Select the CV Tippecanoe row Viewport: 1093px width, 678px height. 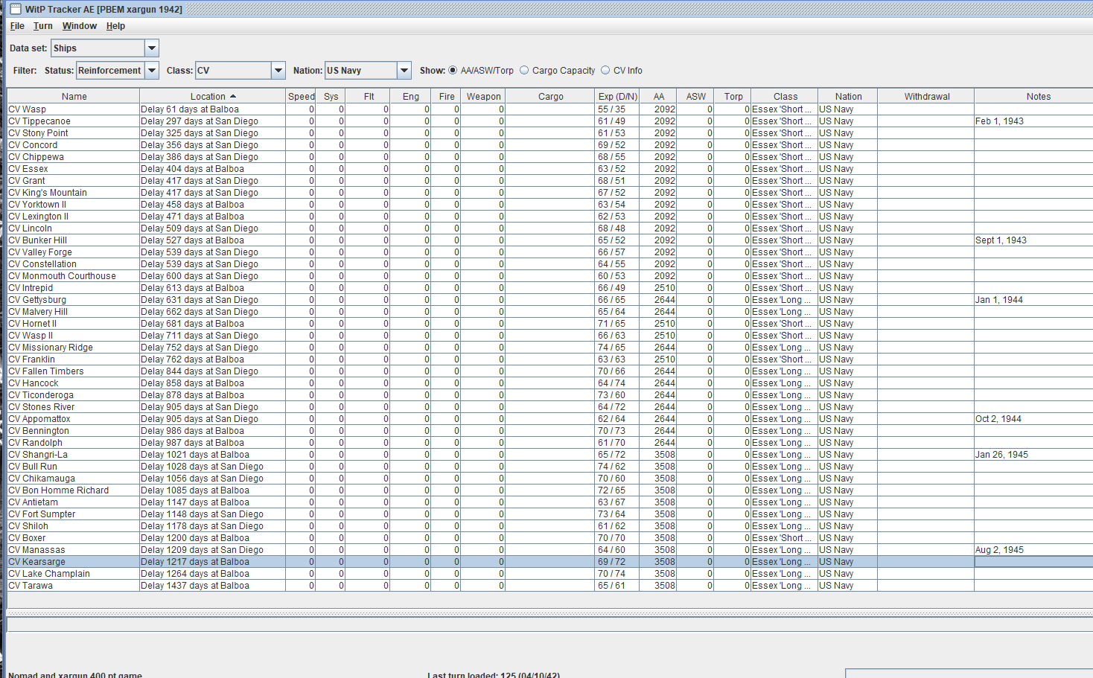point(550,121)
